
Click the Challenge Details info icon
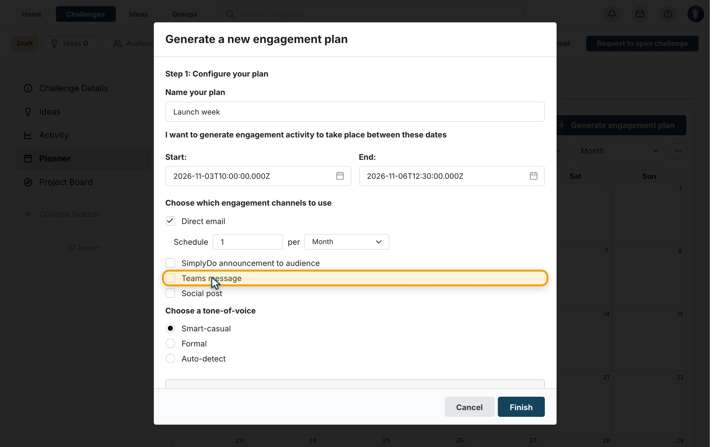click(28, 88)
